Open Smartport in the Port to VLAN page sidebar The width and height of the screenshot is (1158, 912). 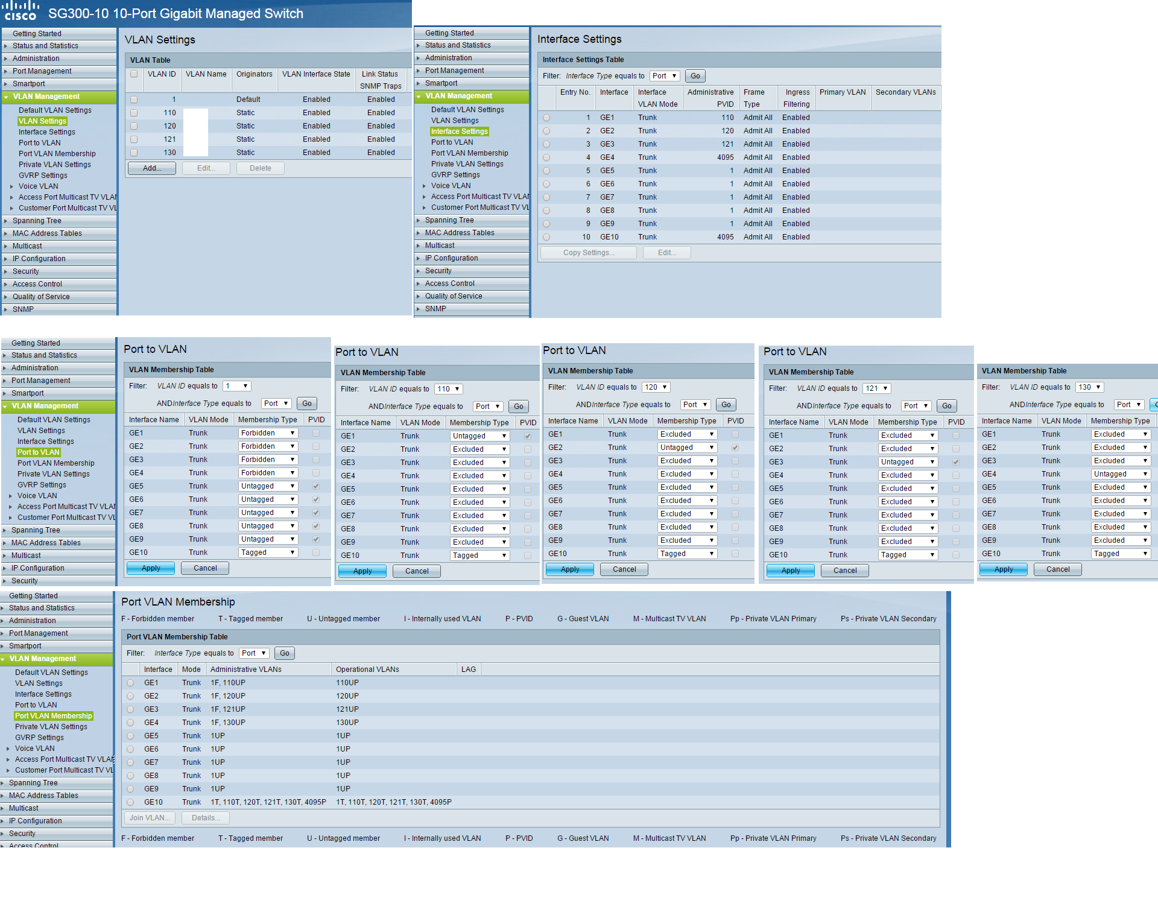click(x=28, y=393)
